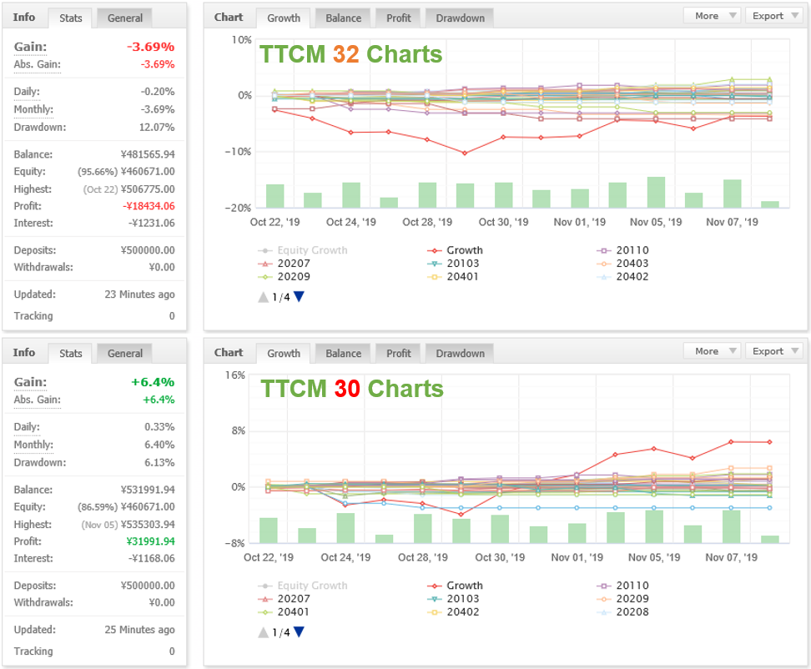Viewport: 811px width, 669px height.
Task: Select the -10% low point on top Growth line
Action: pos(465,153)
